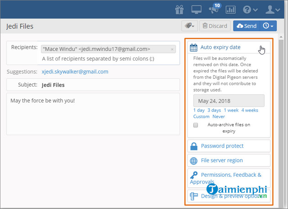Remove Mace Windu recipient with x

[x=172, y=49]
